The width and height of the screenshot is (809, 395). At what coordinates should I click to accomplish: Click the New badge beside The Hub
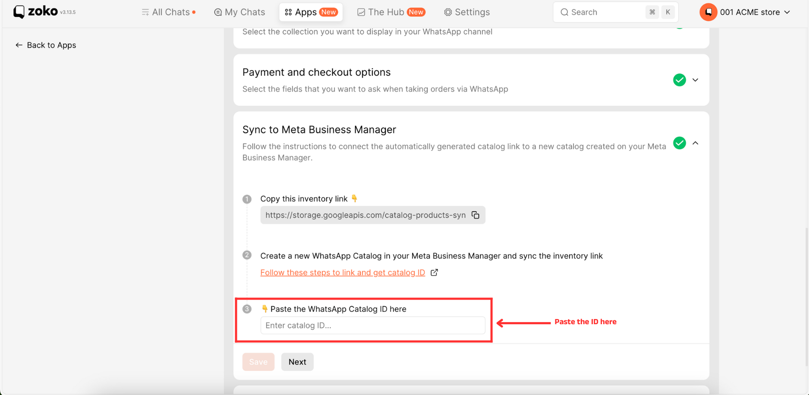pyautogui.click(x=416, y=12)
